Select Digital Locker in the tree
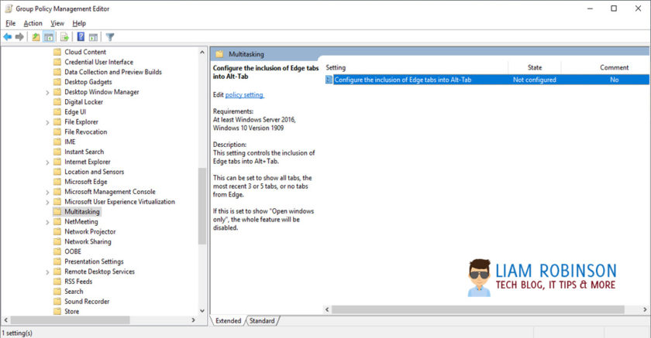This screenshot has width=651, height=338. point(84,102)
